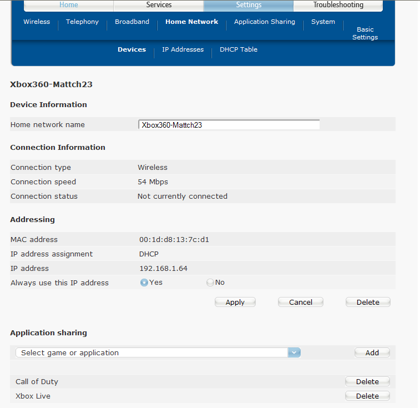The height and width of the screenshot is (408, 420).
Task: Delete the Xbox360-Mattch23 device
Action: (368, 303)
